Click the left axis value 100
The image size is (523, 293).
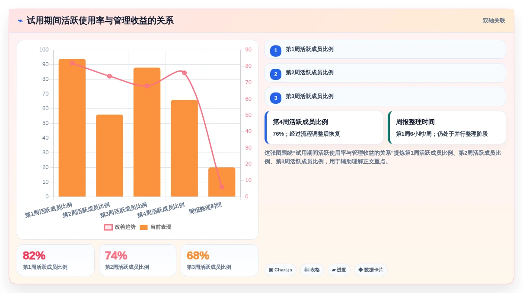44,50
